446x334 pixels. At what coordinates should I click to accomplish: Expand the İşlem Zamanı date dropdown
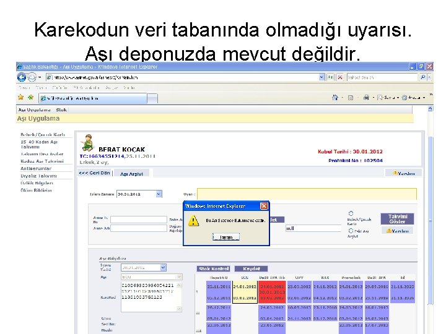click(159, 194)
